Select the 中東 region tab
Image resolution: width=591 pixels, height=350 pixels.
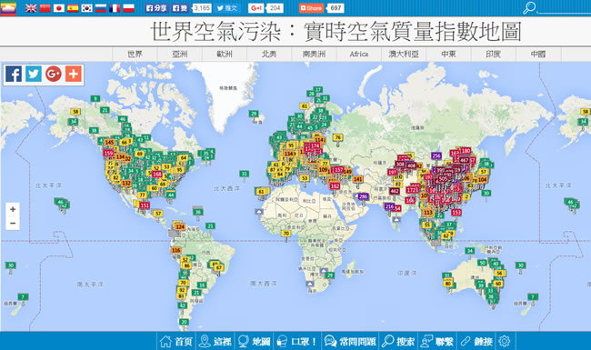(448, 54)
